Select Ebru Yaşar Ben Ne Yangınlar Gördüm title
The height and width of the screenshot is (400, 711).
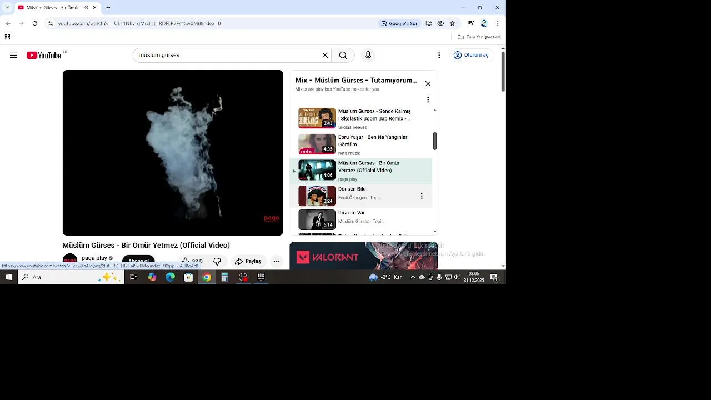[x=373, y=141]
